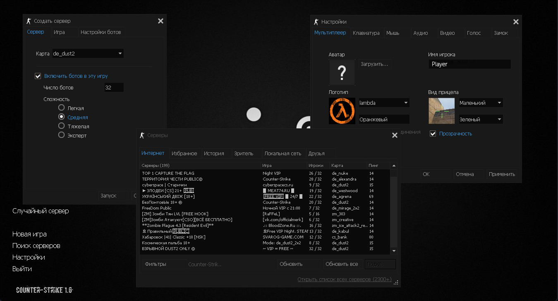The width and height of the screenshot is (558, 301).
Task: Open the Настройки ботов tab
Action: (101, 32)
